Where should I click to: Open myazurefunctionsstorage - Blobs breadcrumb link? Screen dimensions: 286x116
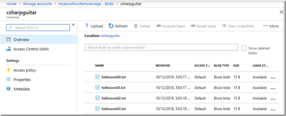(x=86, y=4)
